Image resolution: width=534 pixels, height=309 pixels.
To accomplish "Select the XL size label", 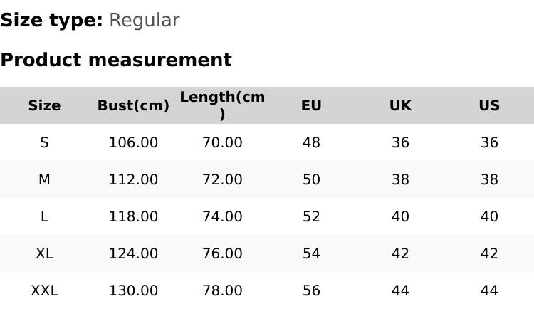I will [x=44, y=253].
